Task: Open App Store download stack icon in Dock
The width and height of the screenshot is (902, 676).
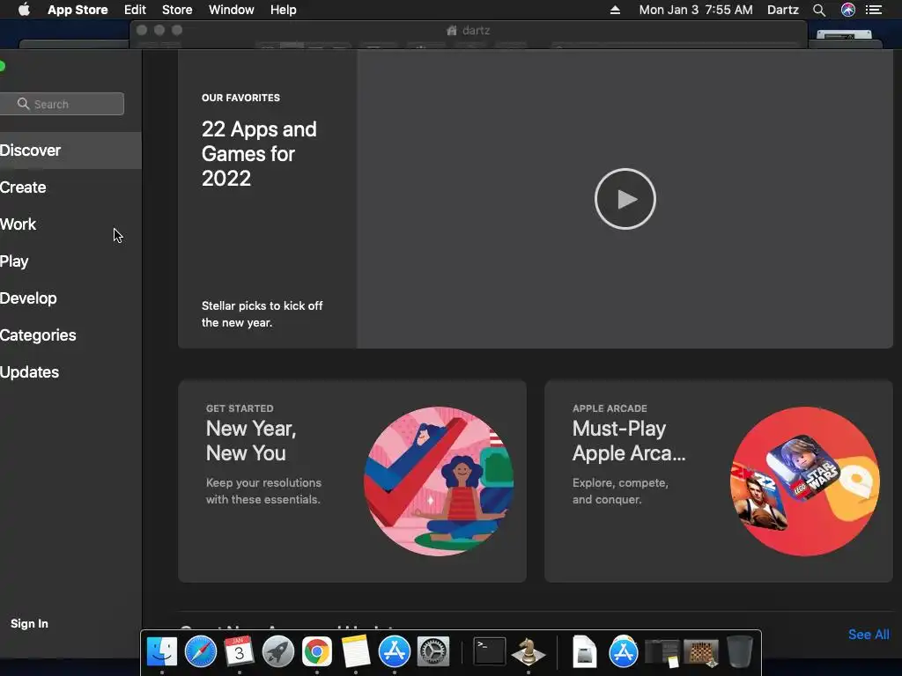Action: point(624,652)
